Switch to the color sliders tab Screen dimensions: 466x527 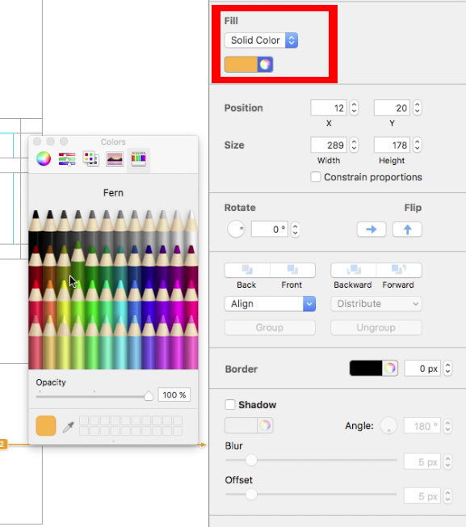67,158
